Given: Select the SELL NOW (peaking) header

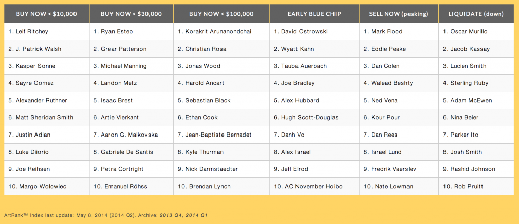Looking at the screenshot, I should [x=399, y=14].
